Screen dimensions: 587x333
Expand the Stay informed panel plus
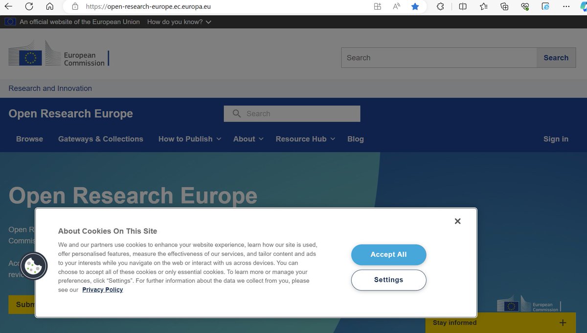[563, 323]
